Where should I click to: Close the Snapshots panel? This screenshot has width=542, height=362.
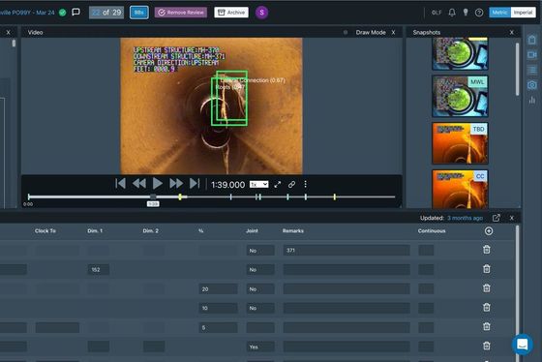click(x=512, y=32)
